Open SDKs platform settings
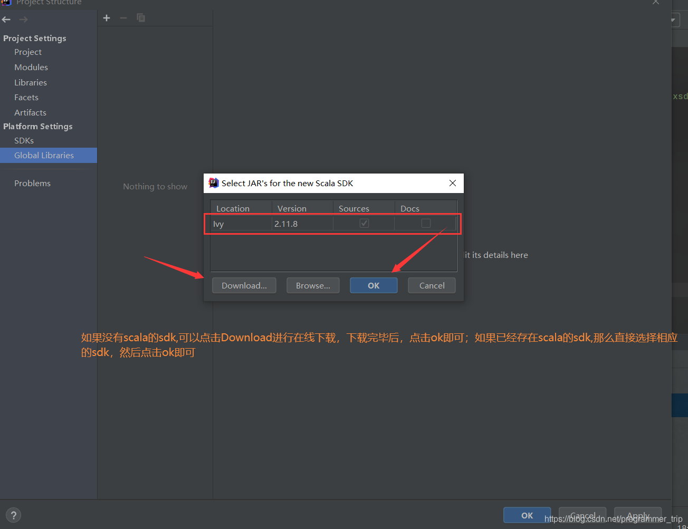This screenshot has height=529, width=688. point(24,141)
